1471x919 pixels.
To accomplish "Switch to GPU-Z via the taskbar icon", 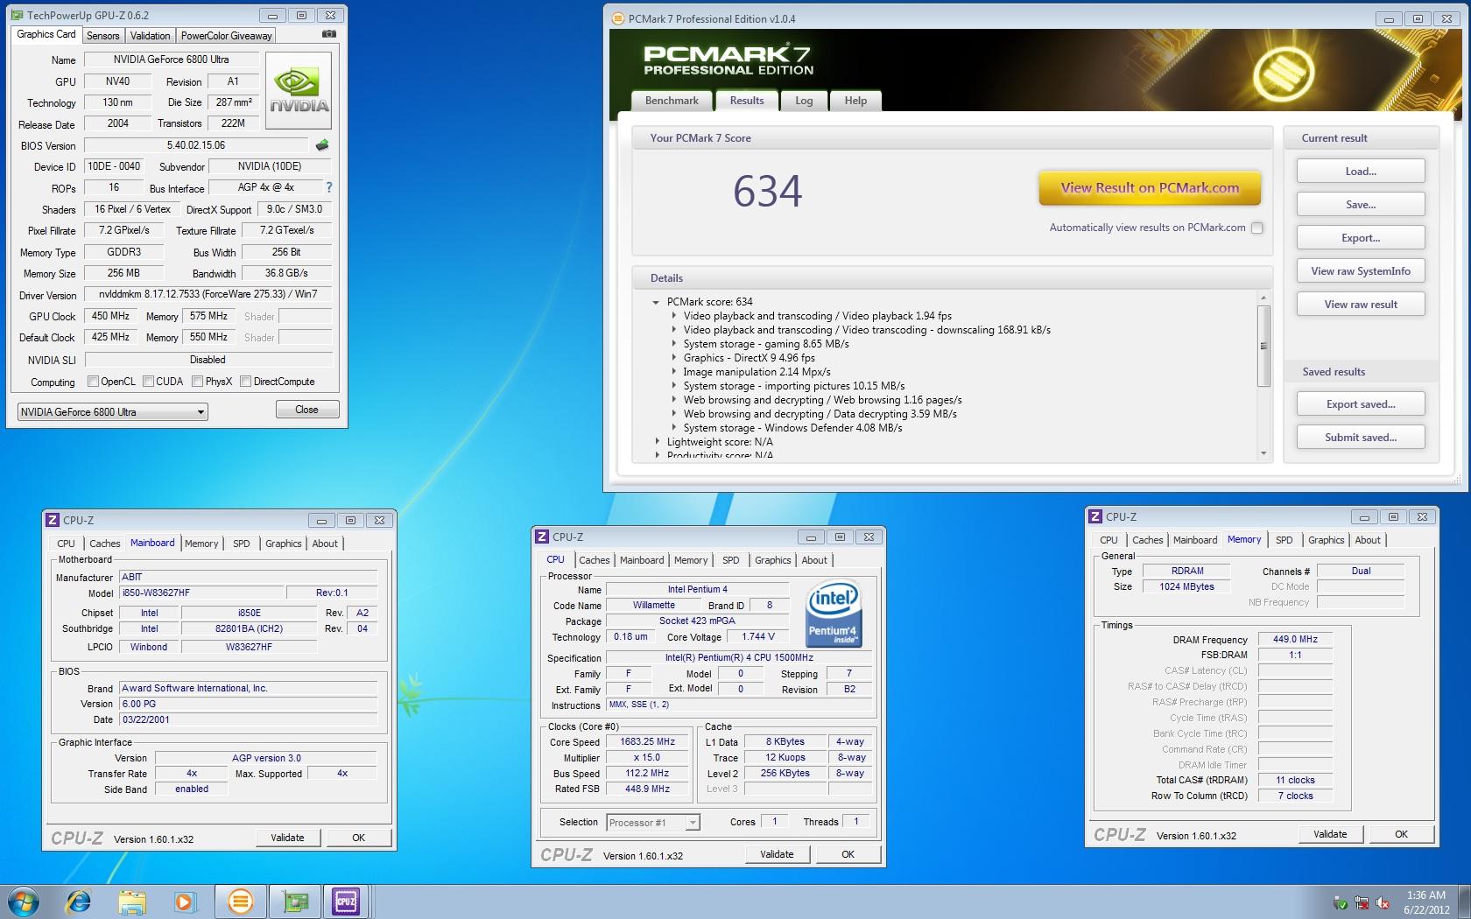I will [x=294, y=901].
